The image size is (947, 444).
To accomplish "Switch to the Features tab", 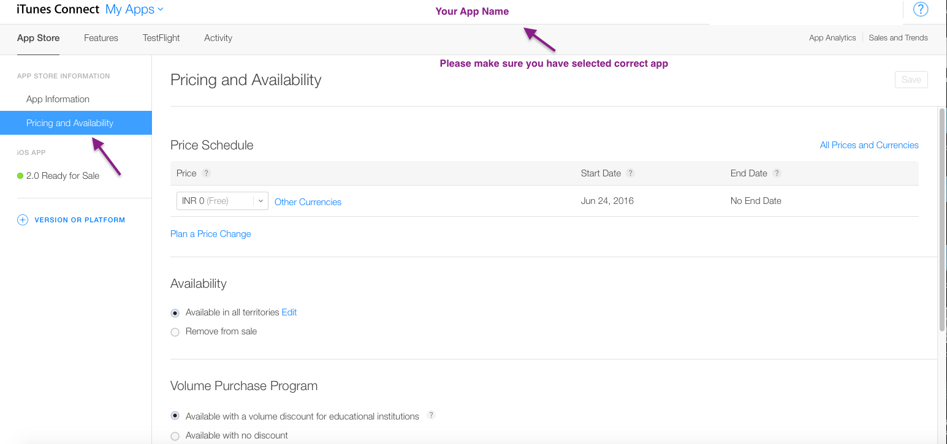I will 101,38.
